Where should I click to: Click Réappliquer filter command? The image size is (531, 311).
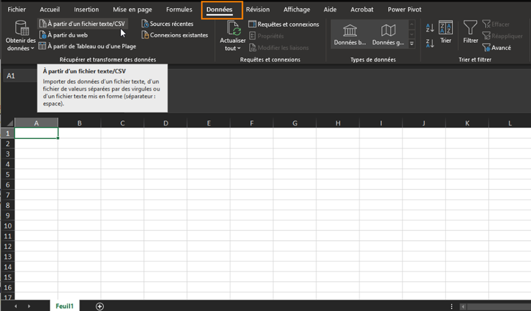[x=502, y=36]
